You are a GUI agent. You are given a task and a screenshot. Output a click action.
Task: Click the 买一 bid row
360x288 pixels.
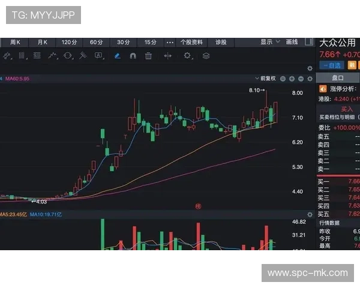click(338, 181)
